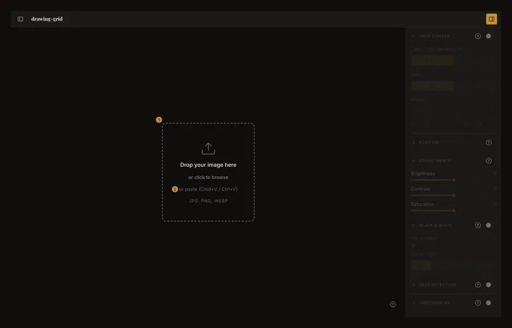Screen dimensions: 512x328
Task: Enable the Black & White toggle
Action: click(x=488, y=225)
